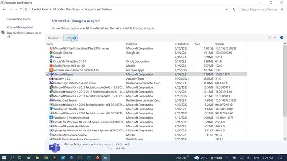The height and width of the screenshot is (161, 287).
Task: Open Turn Windows features on or off
Action: click(x=24, y=34)
